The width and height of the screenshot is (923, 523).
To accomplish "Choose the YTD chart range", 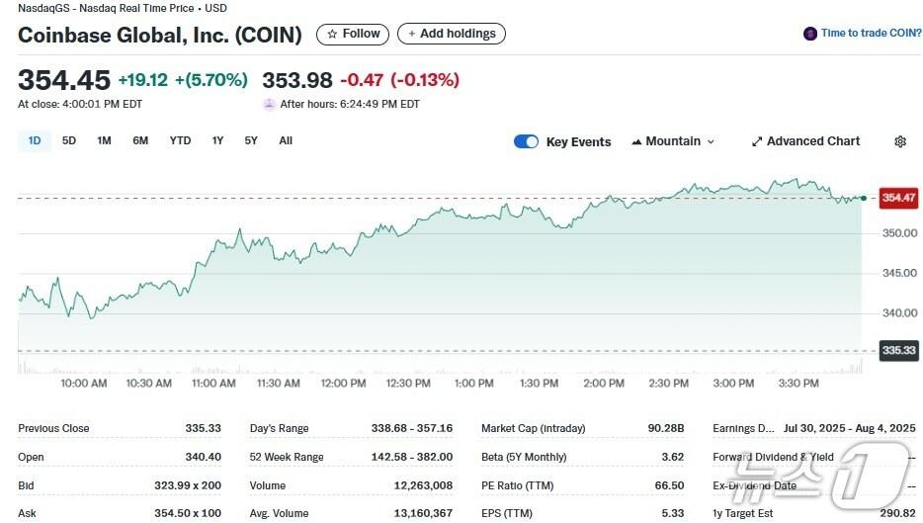I will click(180, 140).
